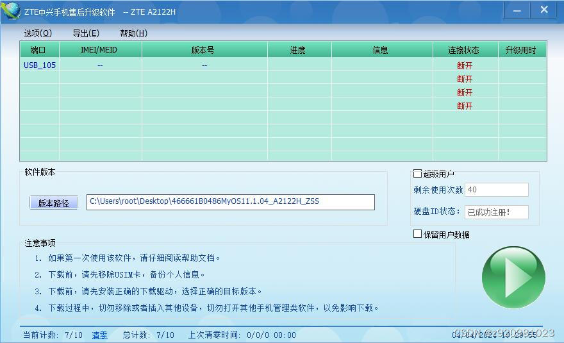Image resolution: width=564 pixels, height=343 pixels.
Task: Click the 硬盘ID状态 field showing 已成功注册
Action: pyautogui.click(x=496, y=212)
